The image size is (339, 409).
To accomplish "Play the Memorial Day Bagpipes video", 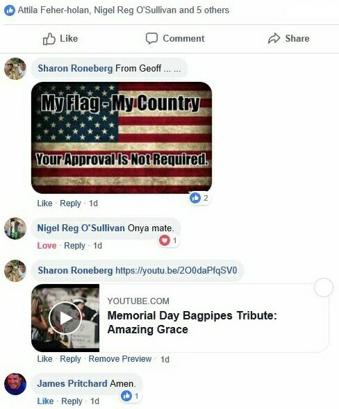I will coord(65,318).
